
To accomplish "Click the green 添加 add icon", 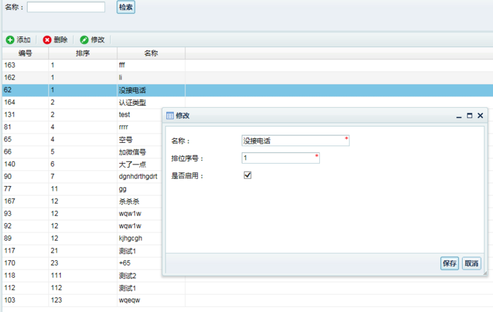I will click(10, 40).
